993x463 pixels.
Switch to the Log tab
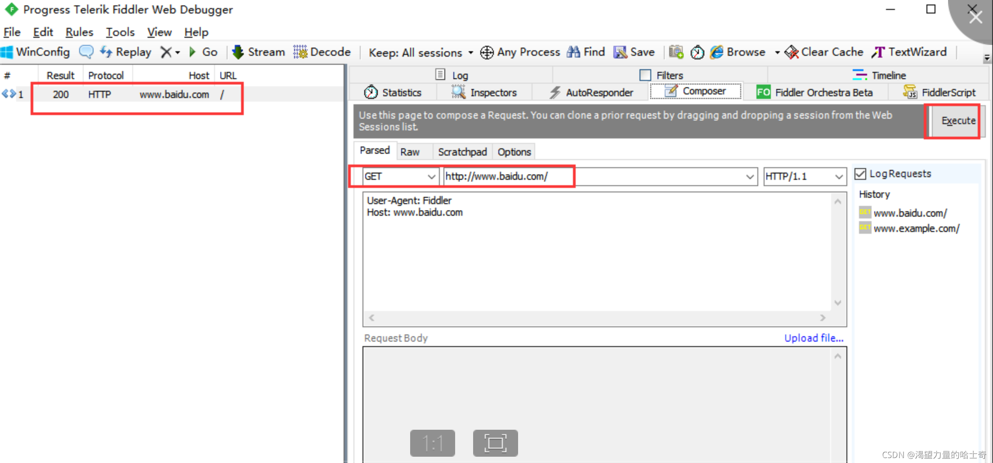pos(452,75)
